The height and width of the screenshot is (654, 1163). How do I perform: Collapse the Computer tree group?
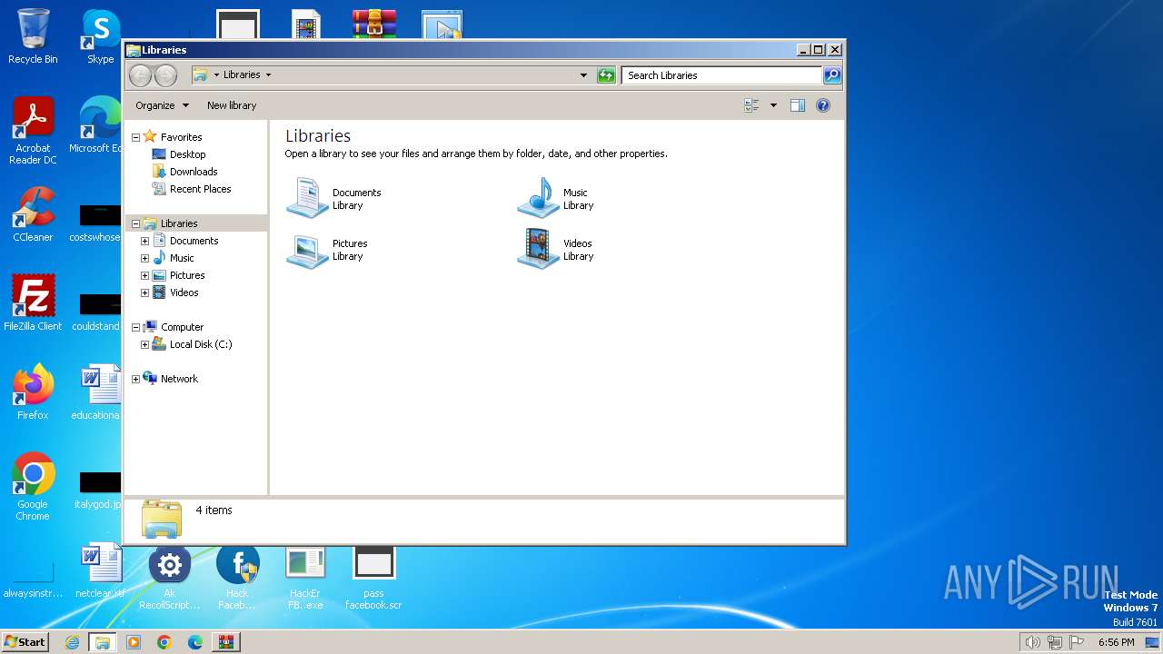tap(136, 327)
